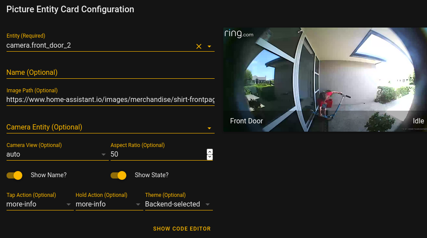Click the SHOW CODE EDITOR button
The height and width of the screenshot is (238, 427).
[182, 229]
